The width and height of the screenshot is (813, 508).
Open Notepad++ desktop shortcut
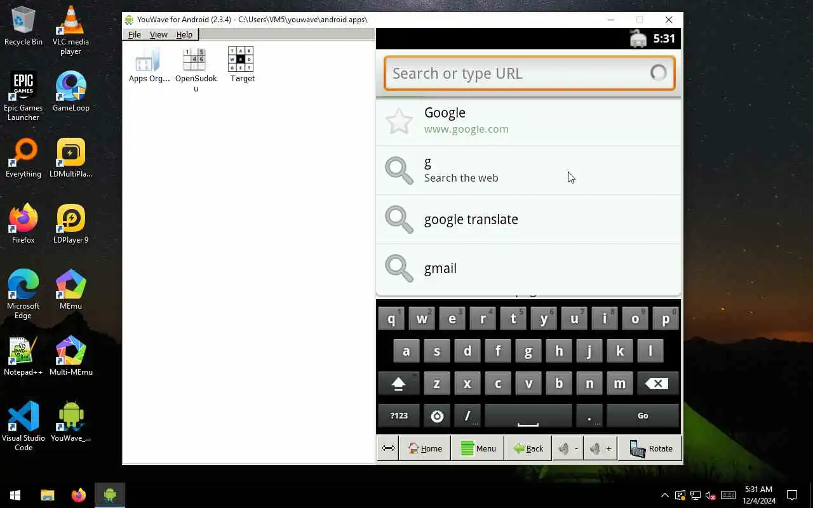click(24, 356)
